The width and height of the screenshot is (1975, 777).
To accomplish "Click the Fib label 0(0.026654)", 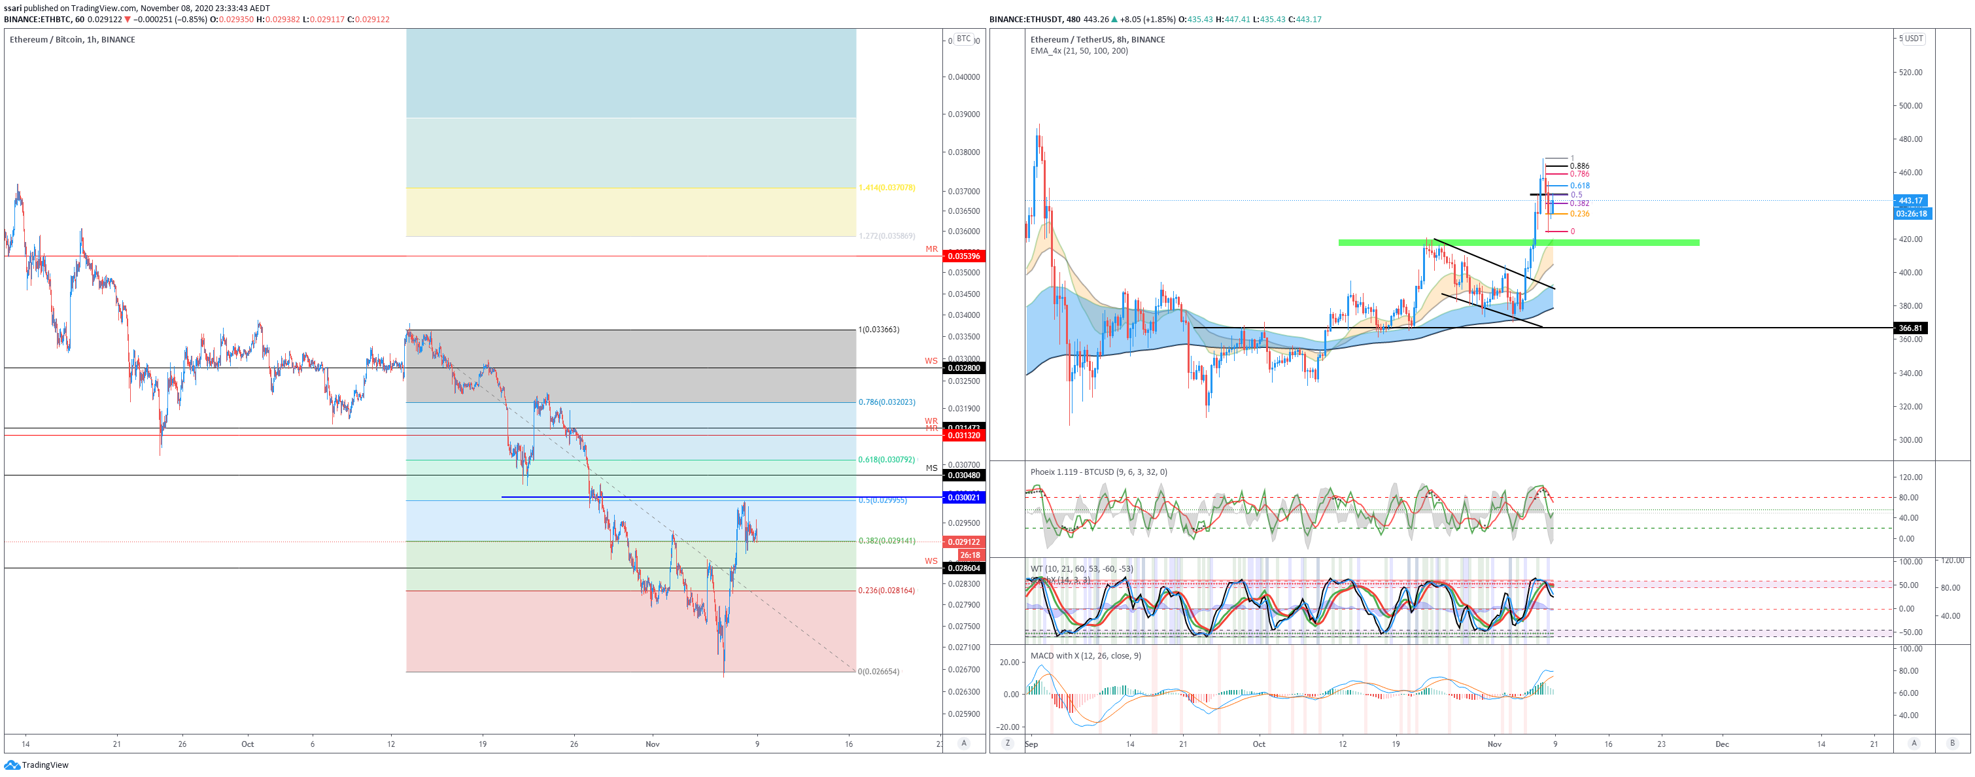I will [x=879, y=672].
